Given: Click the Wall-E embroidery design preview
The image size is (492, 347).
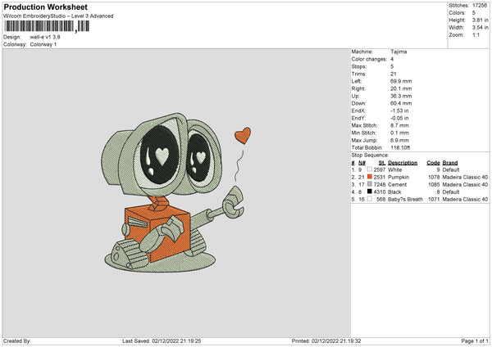Looking at the screenshot, I should pos(176,192).
